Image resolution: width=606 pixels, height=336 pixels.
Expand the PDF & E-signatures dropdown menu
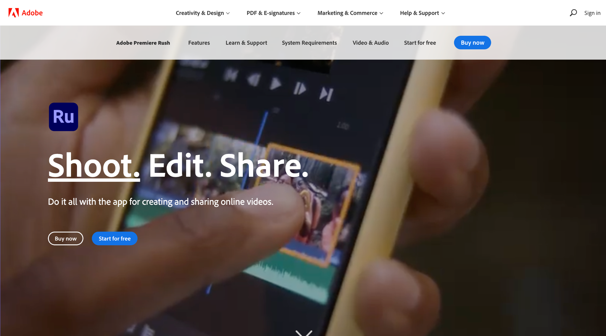coord(273,13)
